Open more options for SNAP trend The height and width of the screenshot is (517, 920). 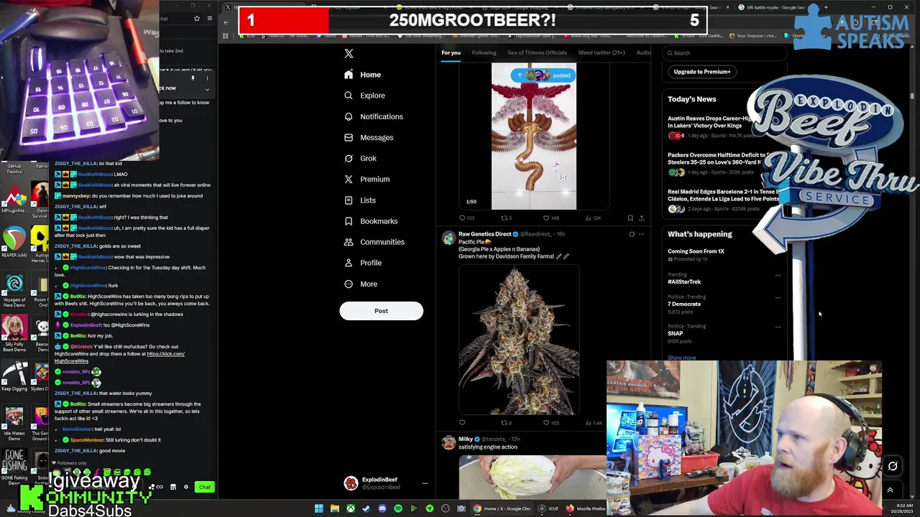[x=778, y=327]
